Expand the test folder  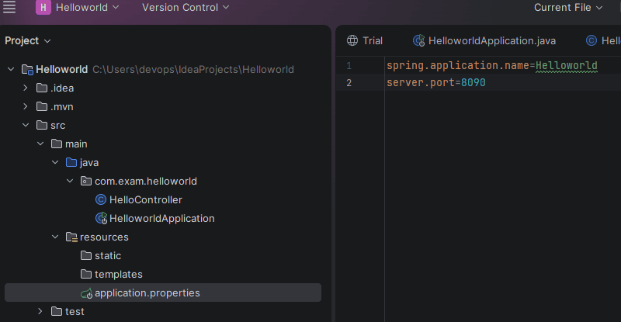click(40, 311)
